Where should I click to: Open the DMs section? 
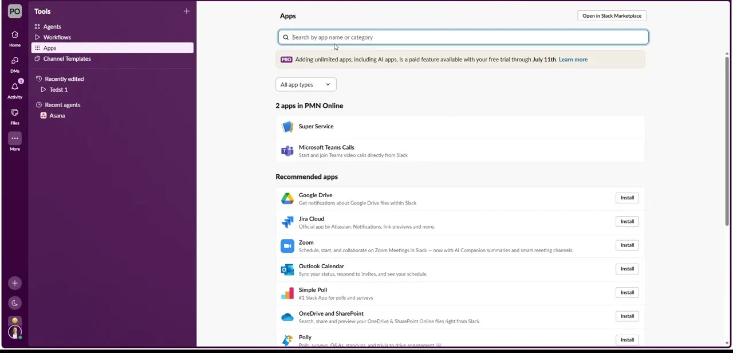15,64
